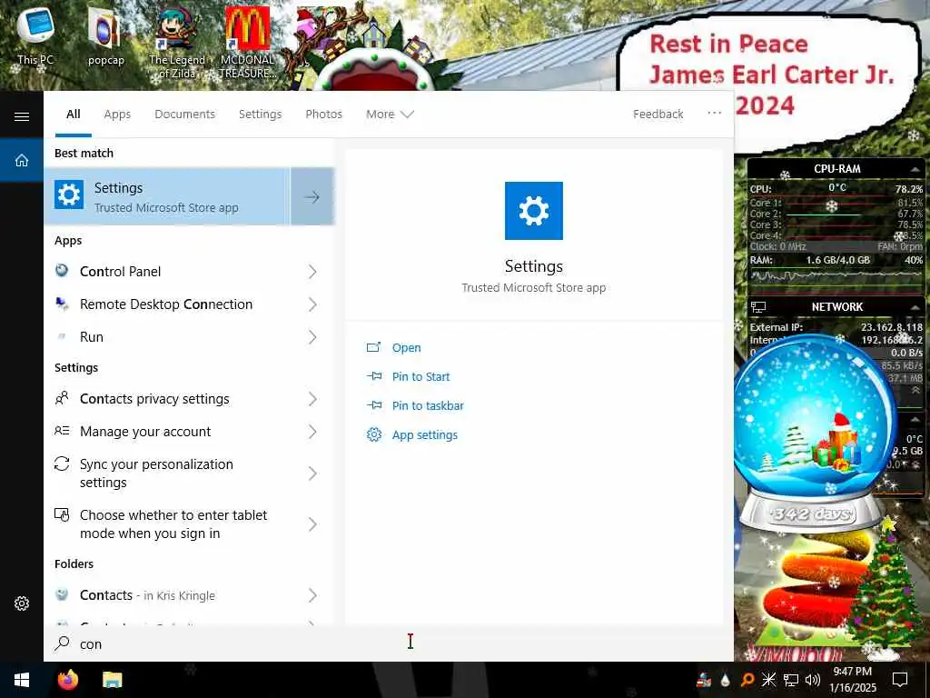Open the Windows Start button
This screenshot has height=698, width=930.
(x=22, y=680)
